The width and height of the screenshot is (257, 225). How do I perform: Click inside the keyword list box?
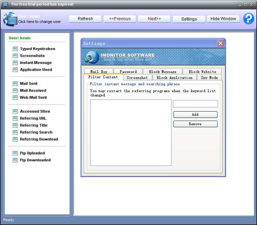(x=131, y=133)
